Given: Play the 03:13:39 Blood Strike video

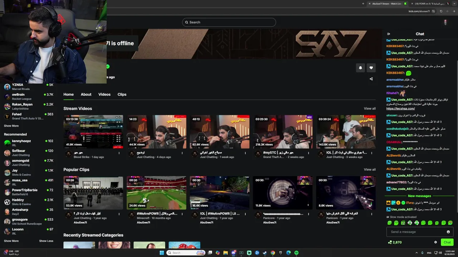Looking at the screenshot, I should coord(93,132).
